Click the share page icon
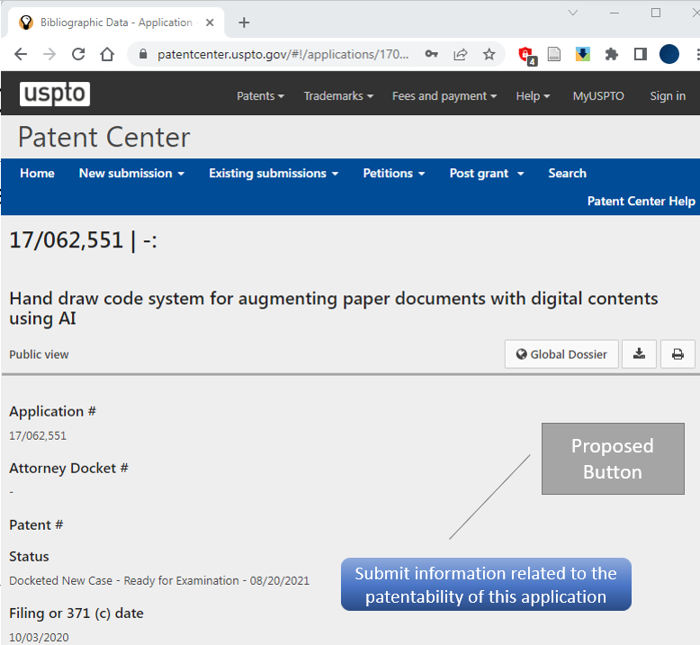The width and height of the screenshot is (700, 645). coord(460,54)
